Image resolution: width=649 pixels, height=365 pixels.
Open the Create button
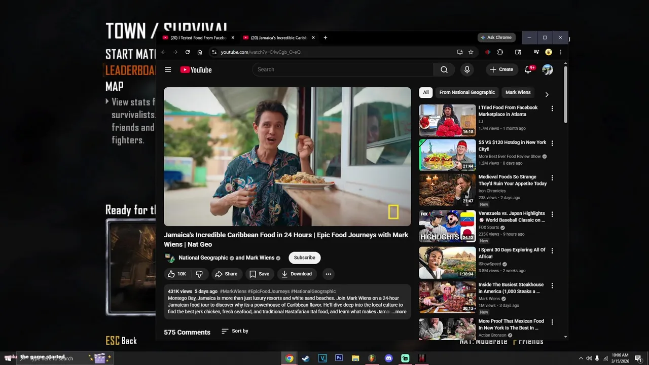pos(501,69)
